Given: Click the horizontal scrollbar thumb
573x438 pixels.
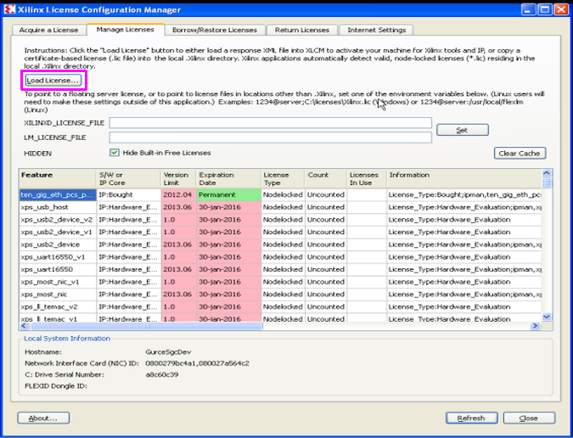Looking at the screenshot, I should [147, 325].
